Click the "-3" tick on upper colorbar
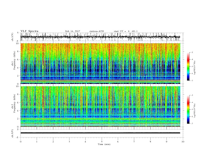Image resolution: width=206 pixels, height=159 pixels. click(192, 52)
